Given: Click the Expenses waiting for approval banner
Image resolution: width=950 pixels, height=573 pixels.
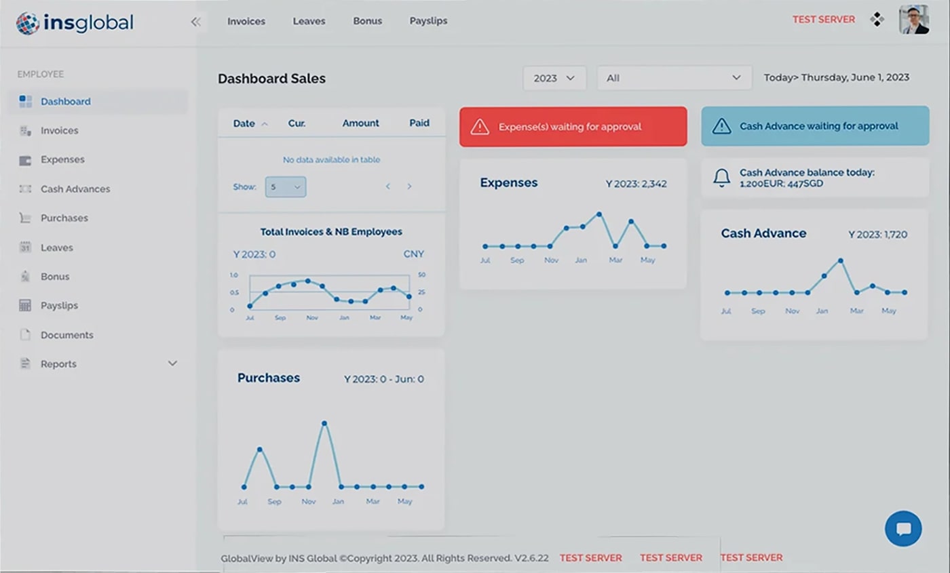Looking at the screenshot, I should [573, 126].
